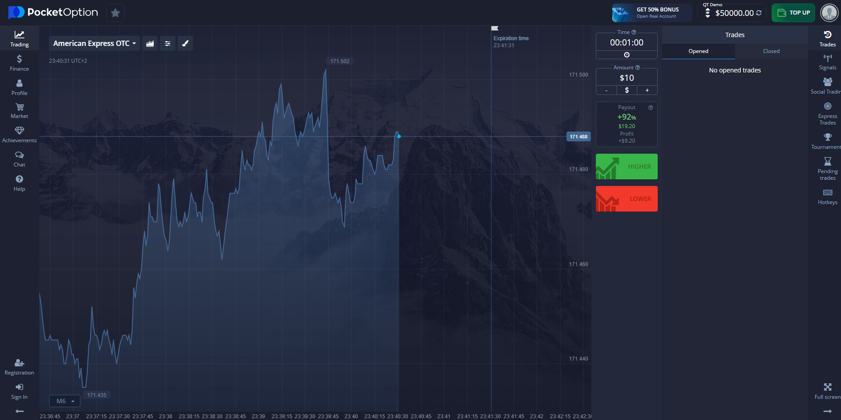Open M6 timeframe selector

click(x=64, y=401)
